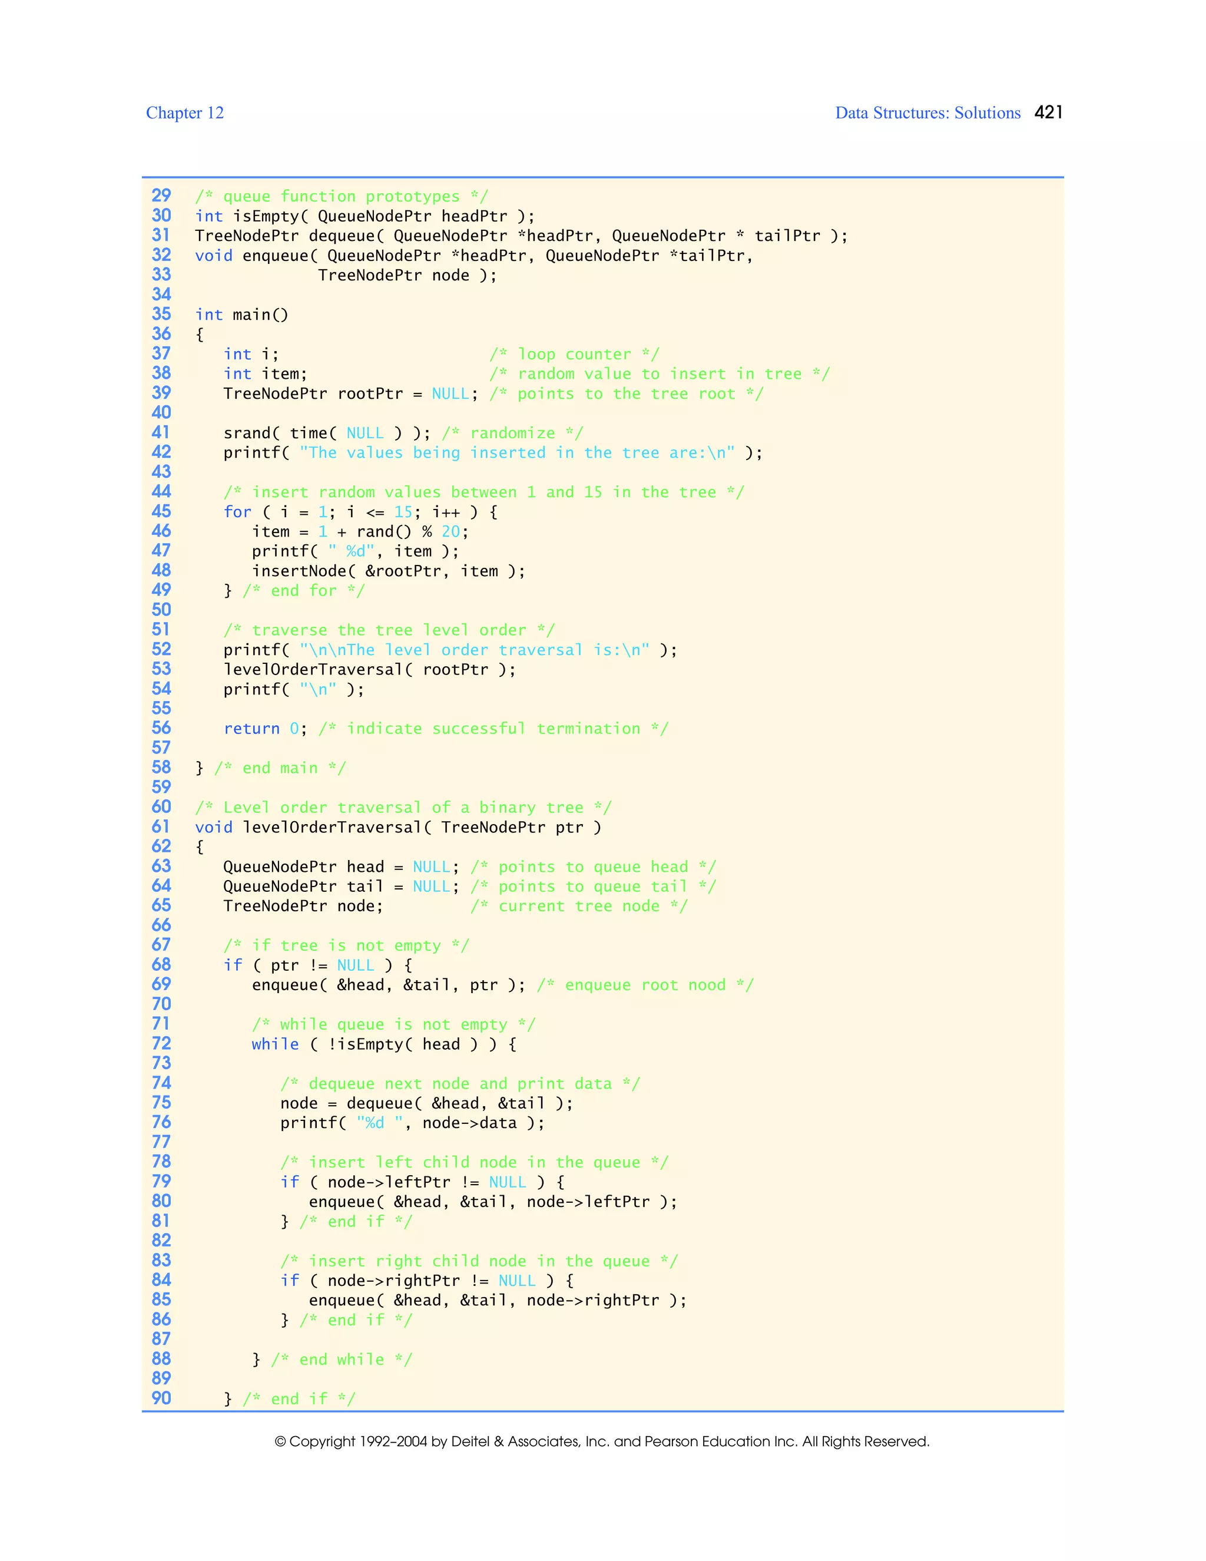Click 'if ( node->rightPtr != NULL ) {' line
This screenshot has height=1561, width=1206.
pos(426,1281)
